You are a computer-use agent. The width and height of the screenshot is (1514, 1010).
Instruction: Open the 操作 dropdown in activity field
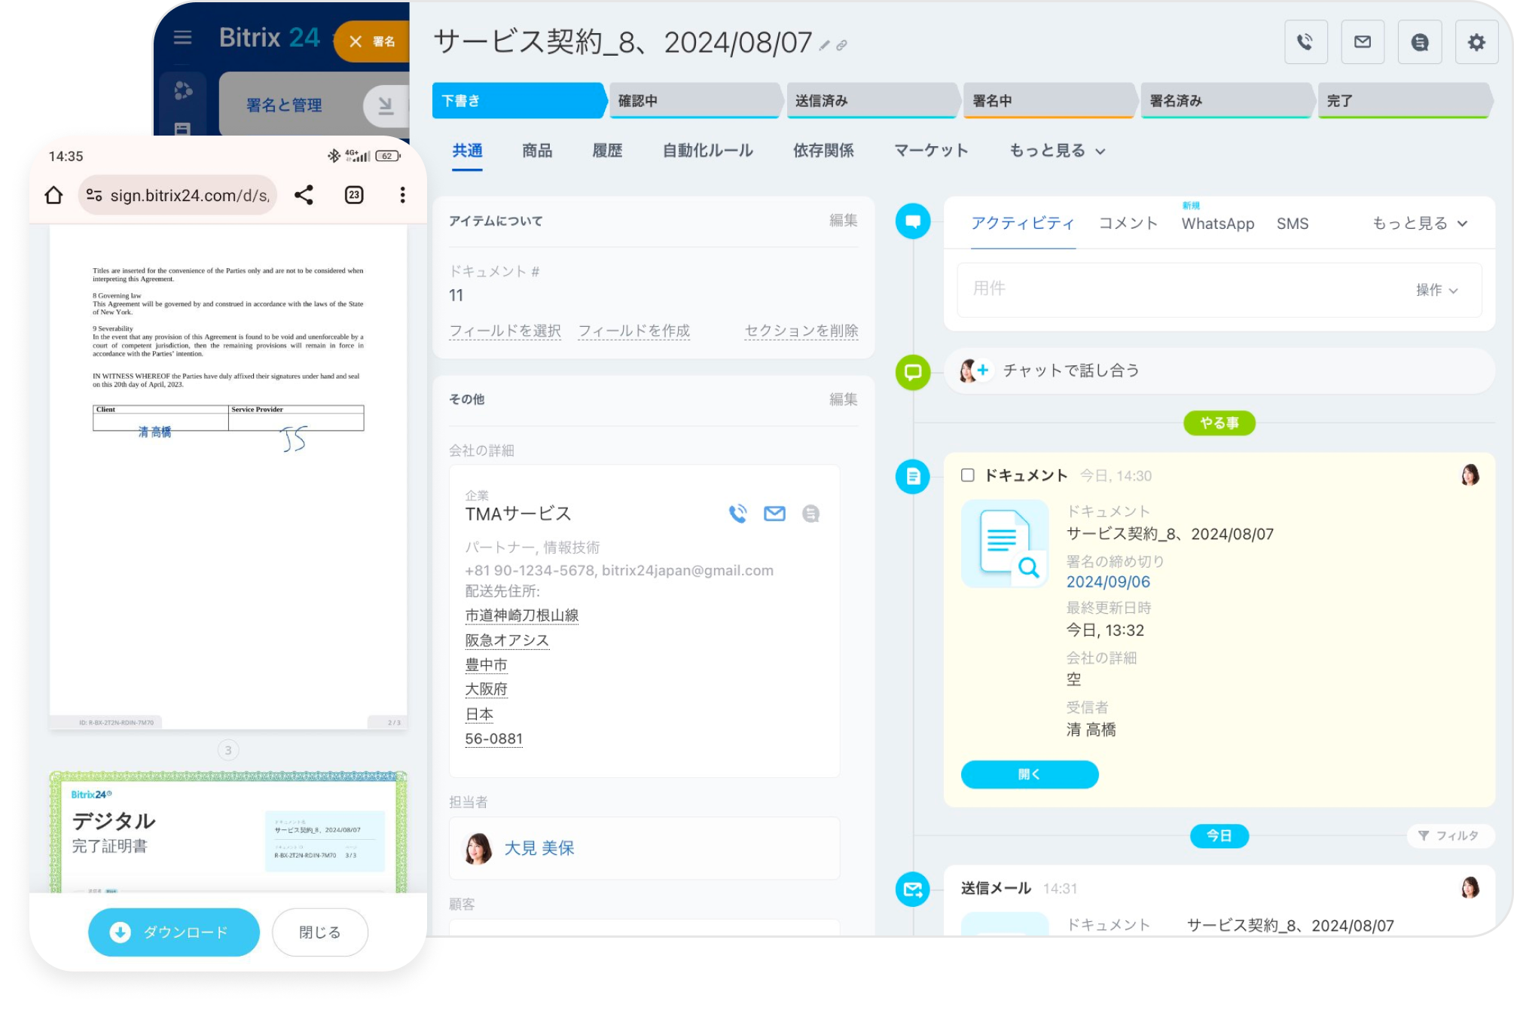1436,290
